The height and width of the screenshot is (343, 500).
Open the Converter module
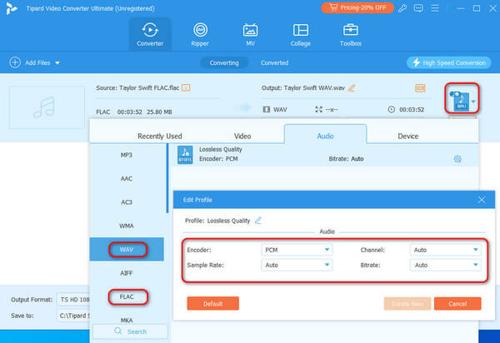tap(150, 34)
